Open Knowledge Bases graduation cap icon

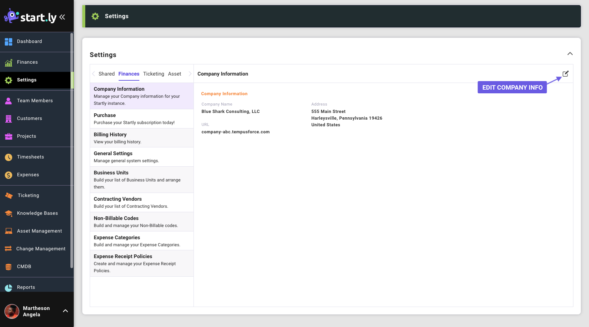pyautogui.click(x=9, y=213)
